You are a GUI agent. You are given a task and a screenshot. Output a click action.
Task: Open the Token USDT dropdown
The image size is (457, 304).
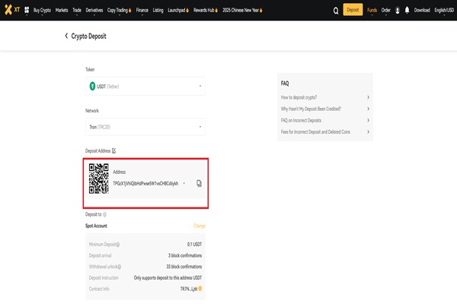click(145, 86)
